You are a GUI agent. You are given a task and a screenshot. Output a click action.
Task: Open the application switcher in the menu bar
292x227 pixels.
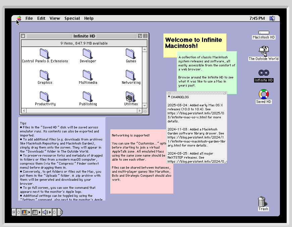click(x=272, y=18)
